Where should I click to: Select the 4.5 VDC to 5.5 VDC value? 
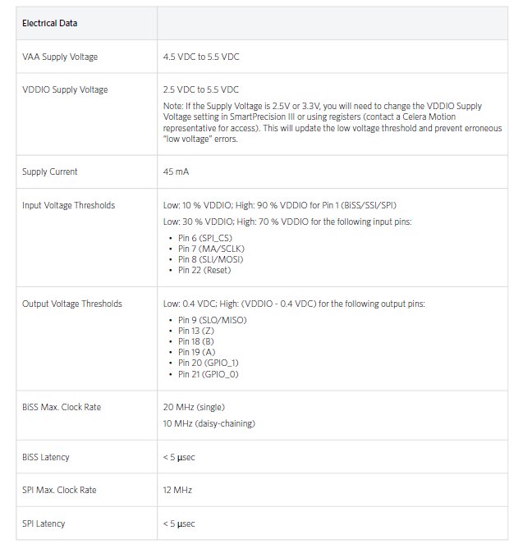pyautogui.click(x=201, y=57)
